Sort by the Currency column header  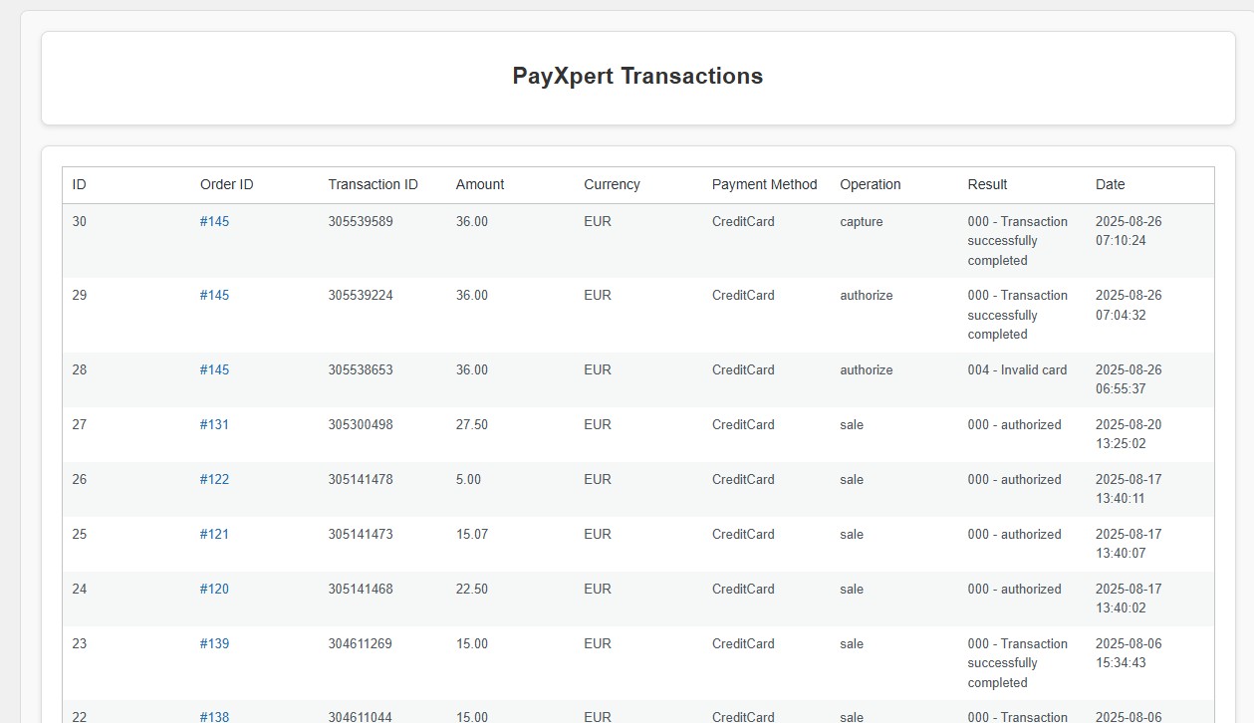[612, 184]
